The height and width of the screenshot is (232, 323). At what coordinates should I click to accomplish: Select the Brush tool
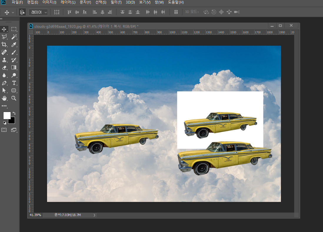pos(14,52)
